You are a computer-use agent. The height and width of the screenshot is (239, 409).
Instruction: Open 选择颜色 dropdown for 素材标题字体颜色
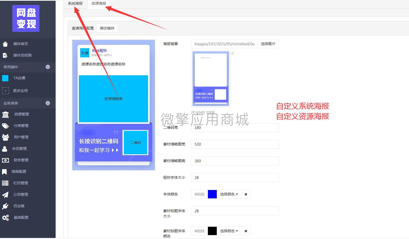(x=229, y=231)
